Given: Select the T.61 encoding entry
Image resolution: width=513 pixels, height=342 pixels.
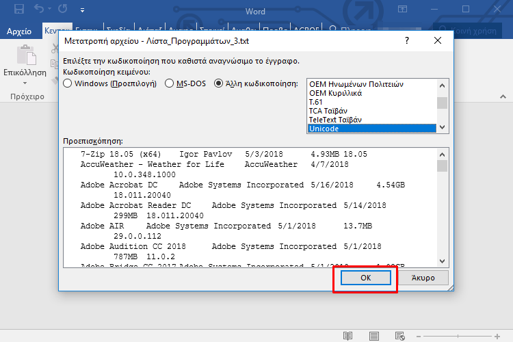Looking at the screenshot, I should [371, 102].
